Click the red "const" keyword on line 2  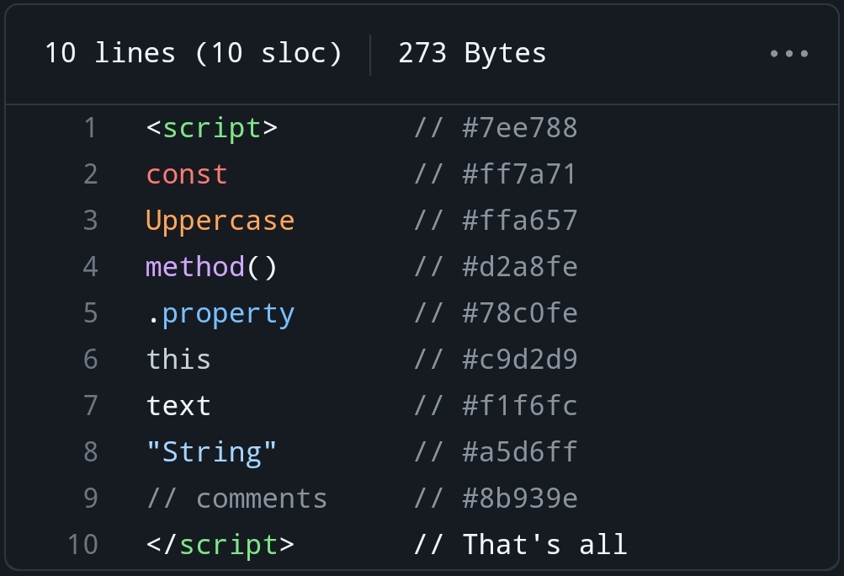click(x=186, y=174)
